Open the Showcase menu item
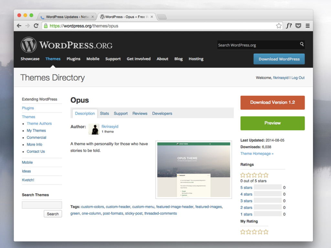Screen dimensions: 331x248 pyautogui.click(x=30, y=59)
